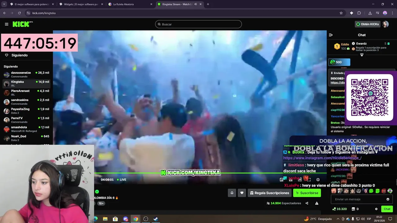Open the weather widget showing 21°C
This screenshot has width=397, height=223.
318,219
